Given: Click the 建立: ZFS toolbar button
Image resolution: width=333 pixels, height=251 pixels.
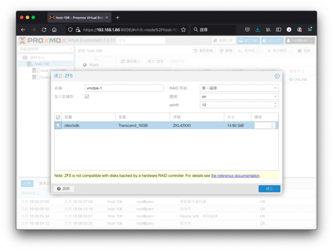Looking at the screenshot, I should pyautogui.click(x=155, y=62).
